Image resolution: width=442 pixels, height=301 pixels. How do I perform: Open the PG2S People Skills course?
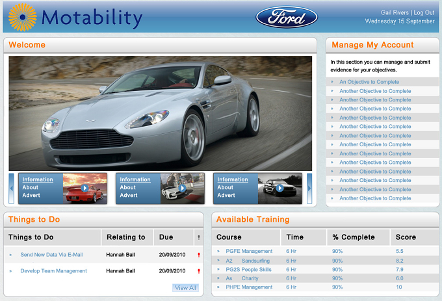(x=248, y=269)
